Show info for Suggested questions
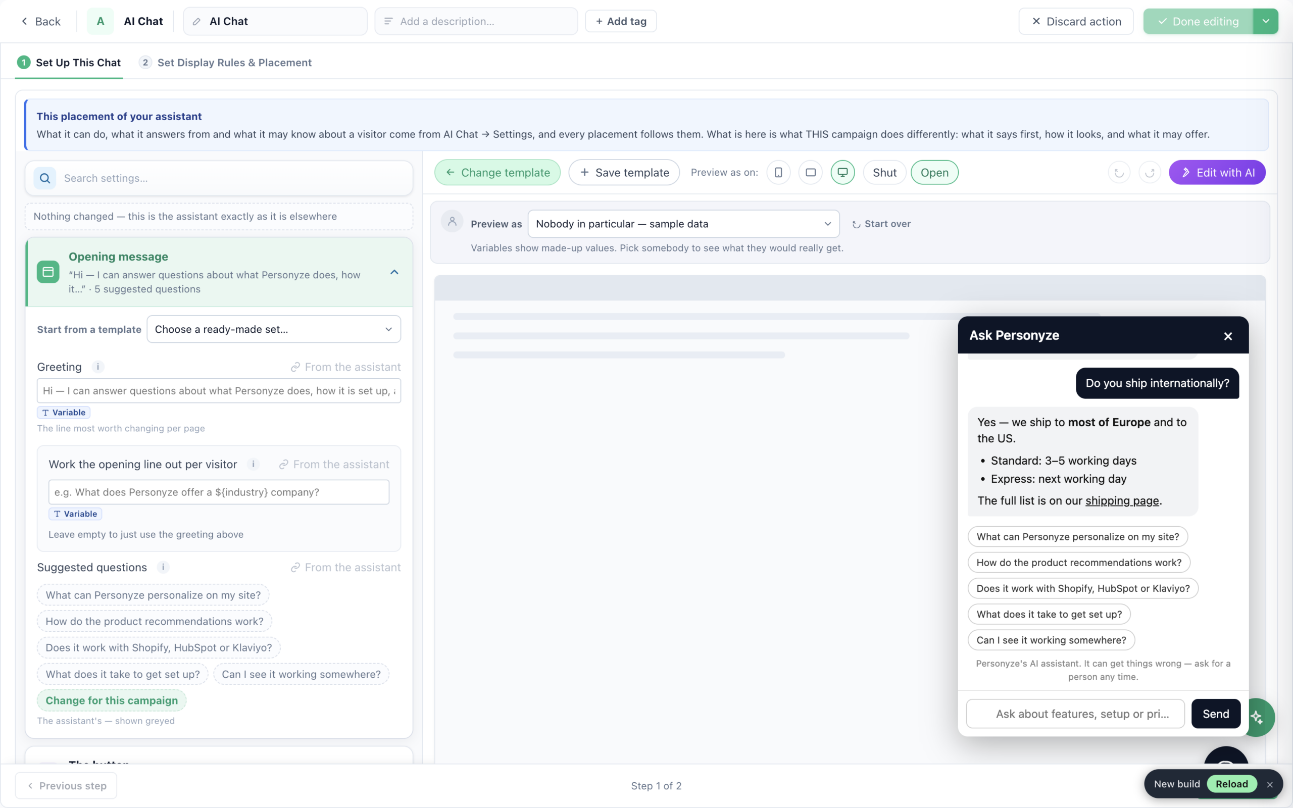Image resolution: width=1293 pixels, height=808 pixels. 163,568
